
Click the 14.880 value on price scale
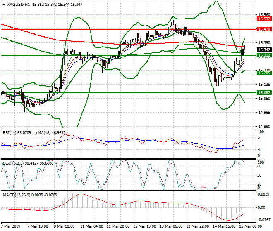click(x=263, y=127)
